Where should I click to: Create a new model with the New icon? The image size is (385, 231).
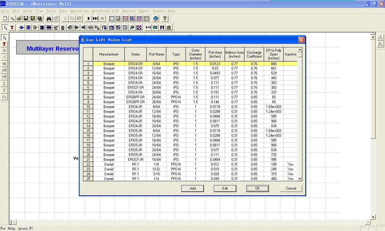pos(5,19)
